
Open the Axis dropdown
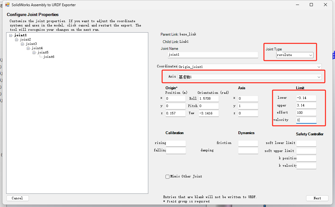(249, 77)
